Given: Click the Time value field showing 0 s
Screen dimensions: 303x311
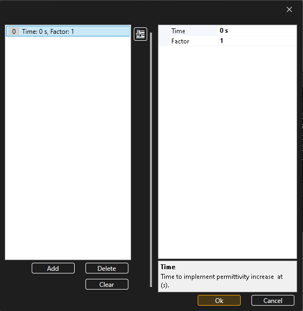Looking at the screenshot, I should (257, 31).
